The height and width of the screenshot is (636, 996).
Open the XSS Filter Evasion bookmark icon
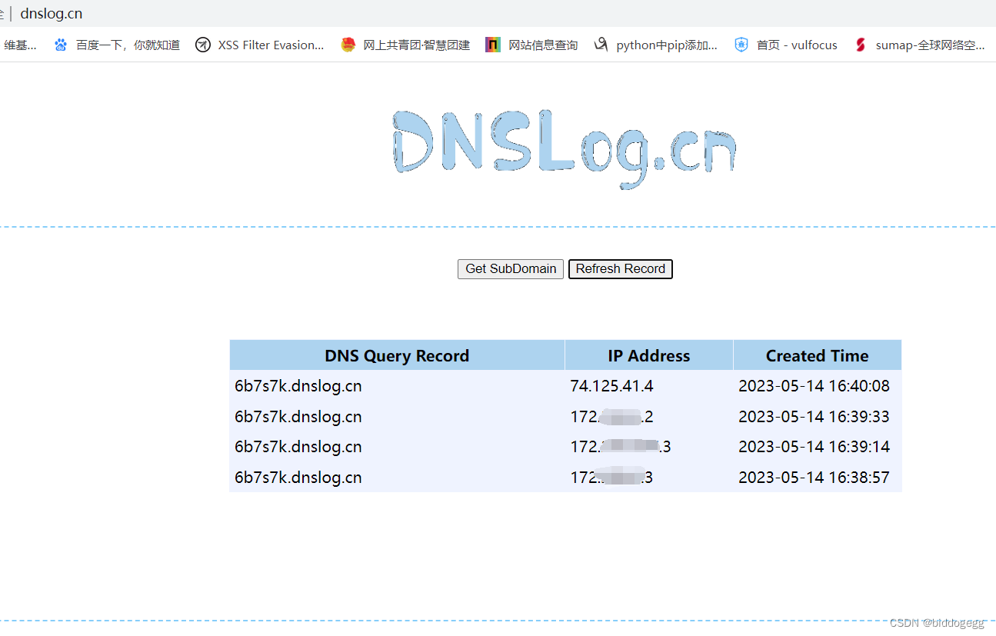pos(203,45)
